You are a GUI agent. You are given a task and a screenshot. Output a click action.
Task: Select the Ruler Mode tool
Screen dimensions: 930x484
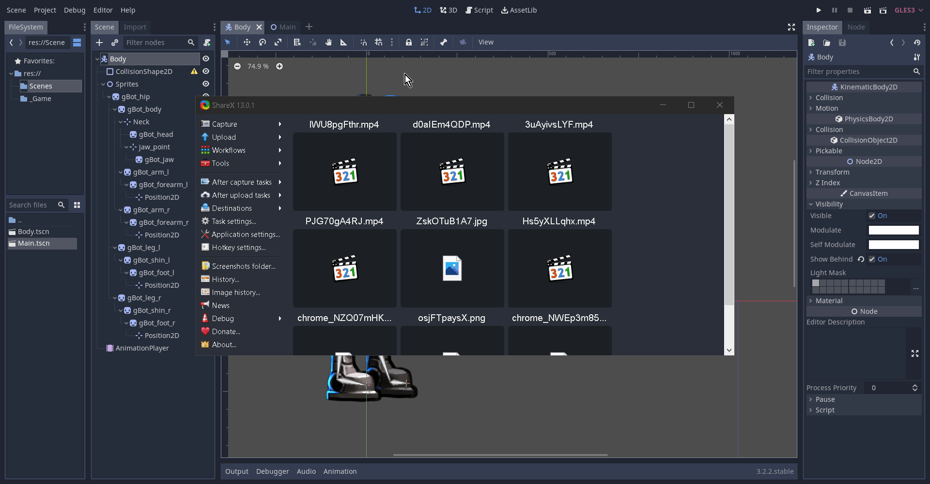[344, 43]
